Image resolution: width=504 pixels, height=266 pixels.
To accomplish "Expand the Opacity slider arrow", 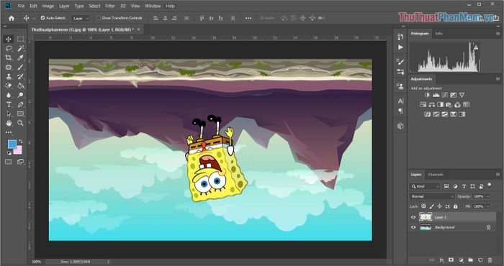I will [488, 196].
